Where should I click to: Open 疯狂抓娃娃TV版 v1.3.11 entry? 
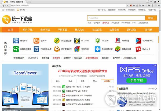click(79, 95)
